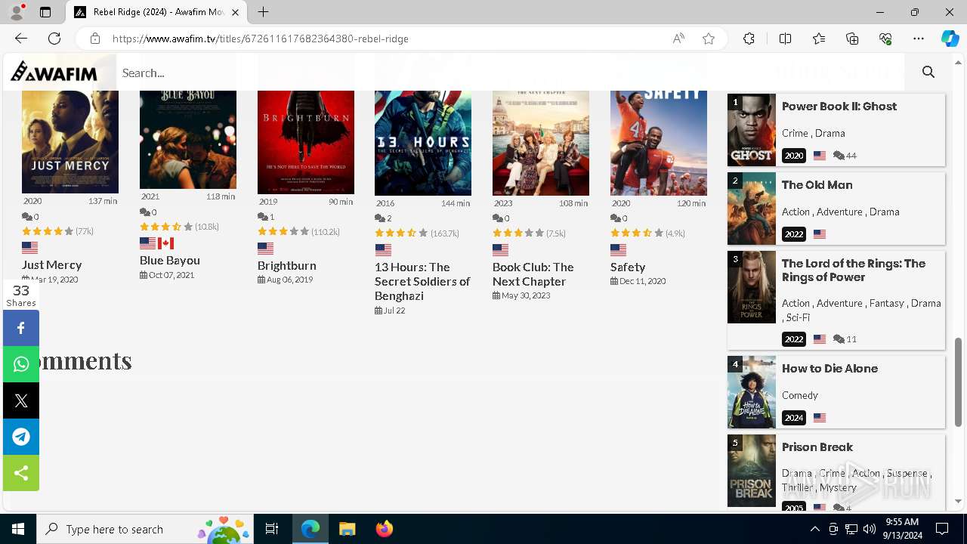Open the Brightburn poster
The height and width of the screenshot is (544, 967).
pyautogui.click(x=306, y=142)
